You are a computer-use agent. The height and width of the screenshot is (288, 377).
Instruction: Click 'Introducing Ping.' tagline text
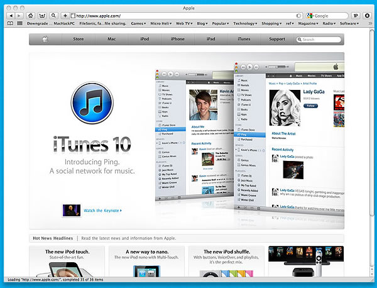pyautogui.click(x=92, y=162)
